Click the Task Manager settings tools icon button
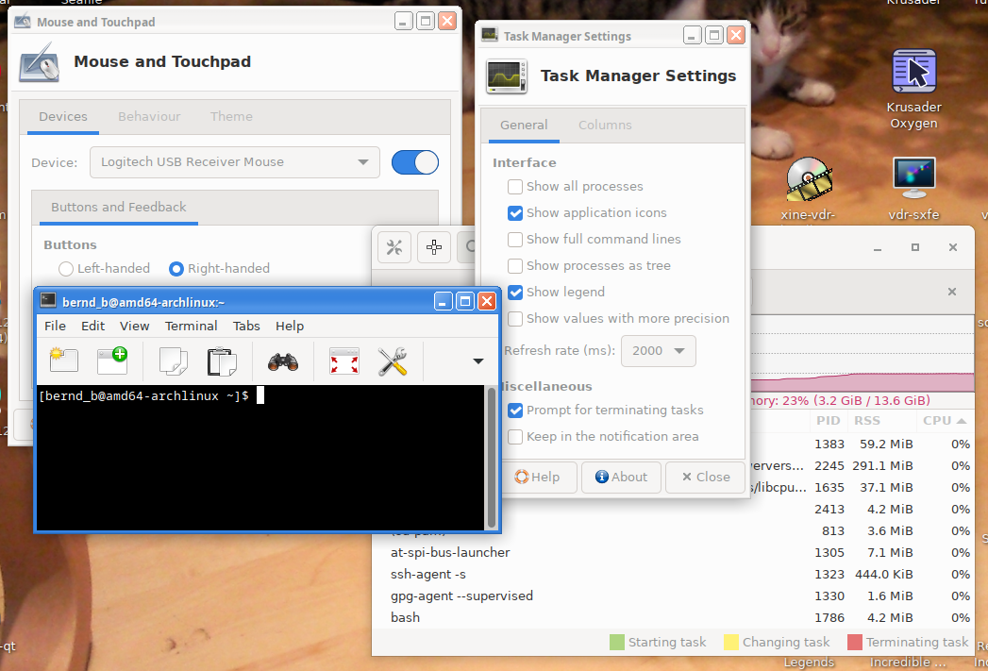 pyautogui.click(x=394, y=247)
